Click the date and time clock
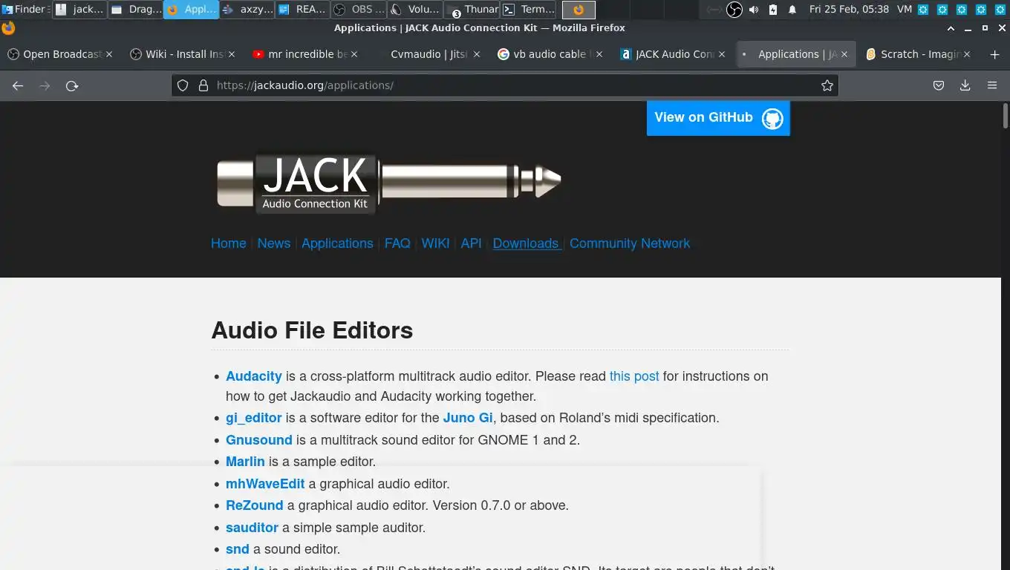The height and width of the screenshot is (570, 1010). [849, 10]
